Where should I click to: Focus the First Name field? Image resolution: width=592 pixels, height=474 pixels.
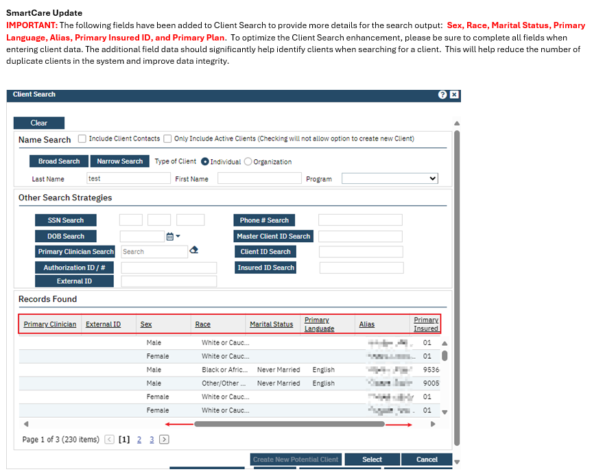point(259,178)
